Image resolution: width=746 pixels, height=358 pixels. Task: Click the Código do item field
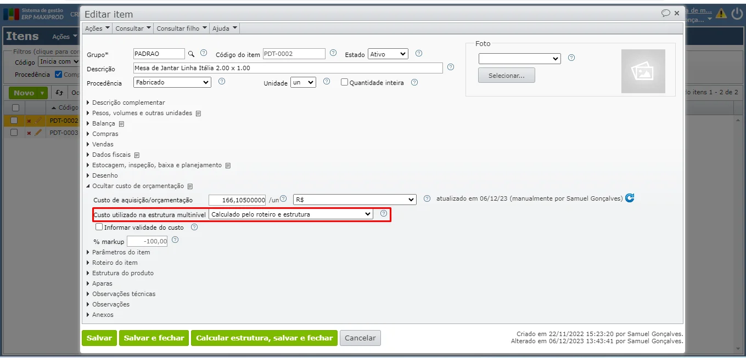pos(294,54)
